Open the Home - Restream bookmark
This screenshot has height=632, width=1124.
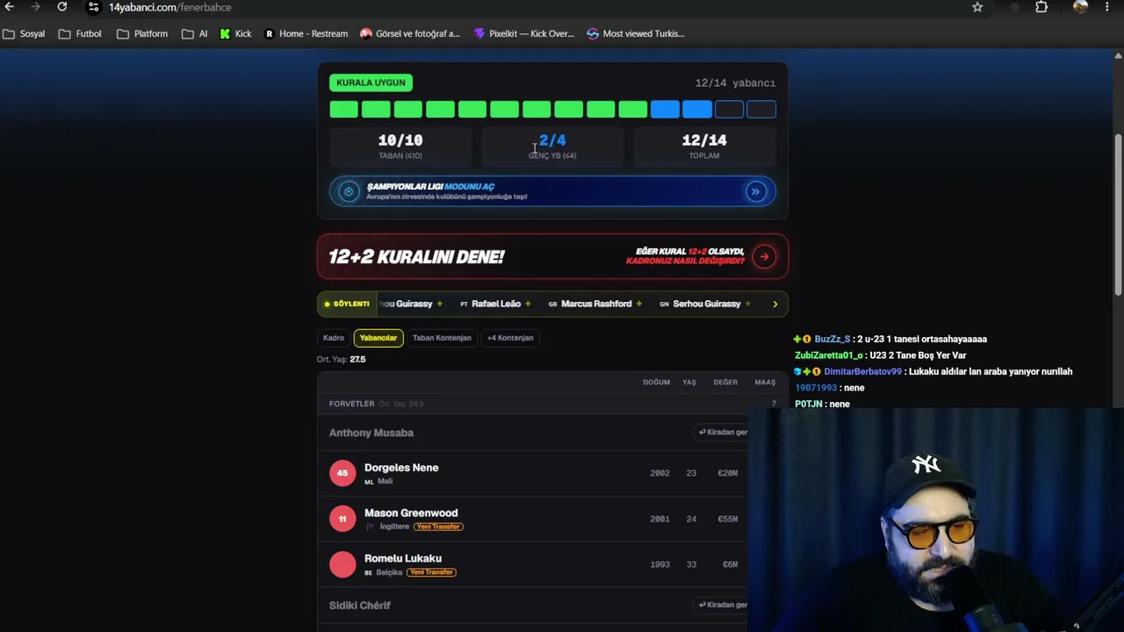(306, 33)
